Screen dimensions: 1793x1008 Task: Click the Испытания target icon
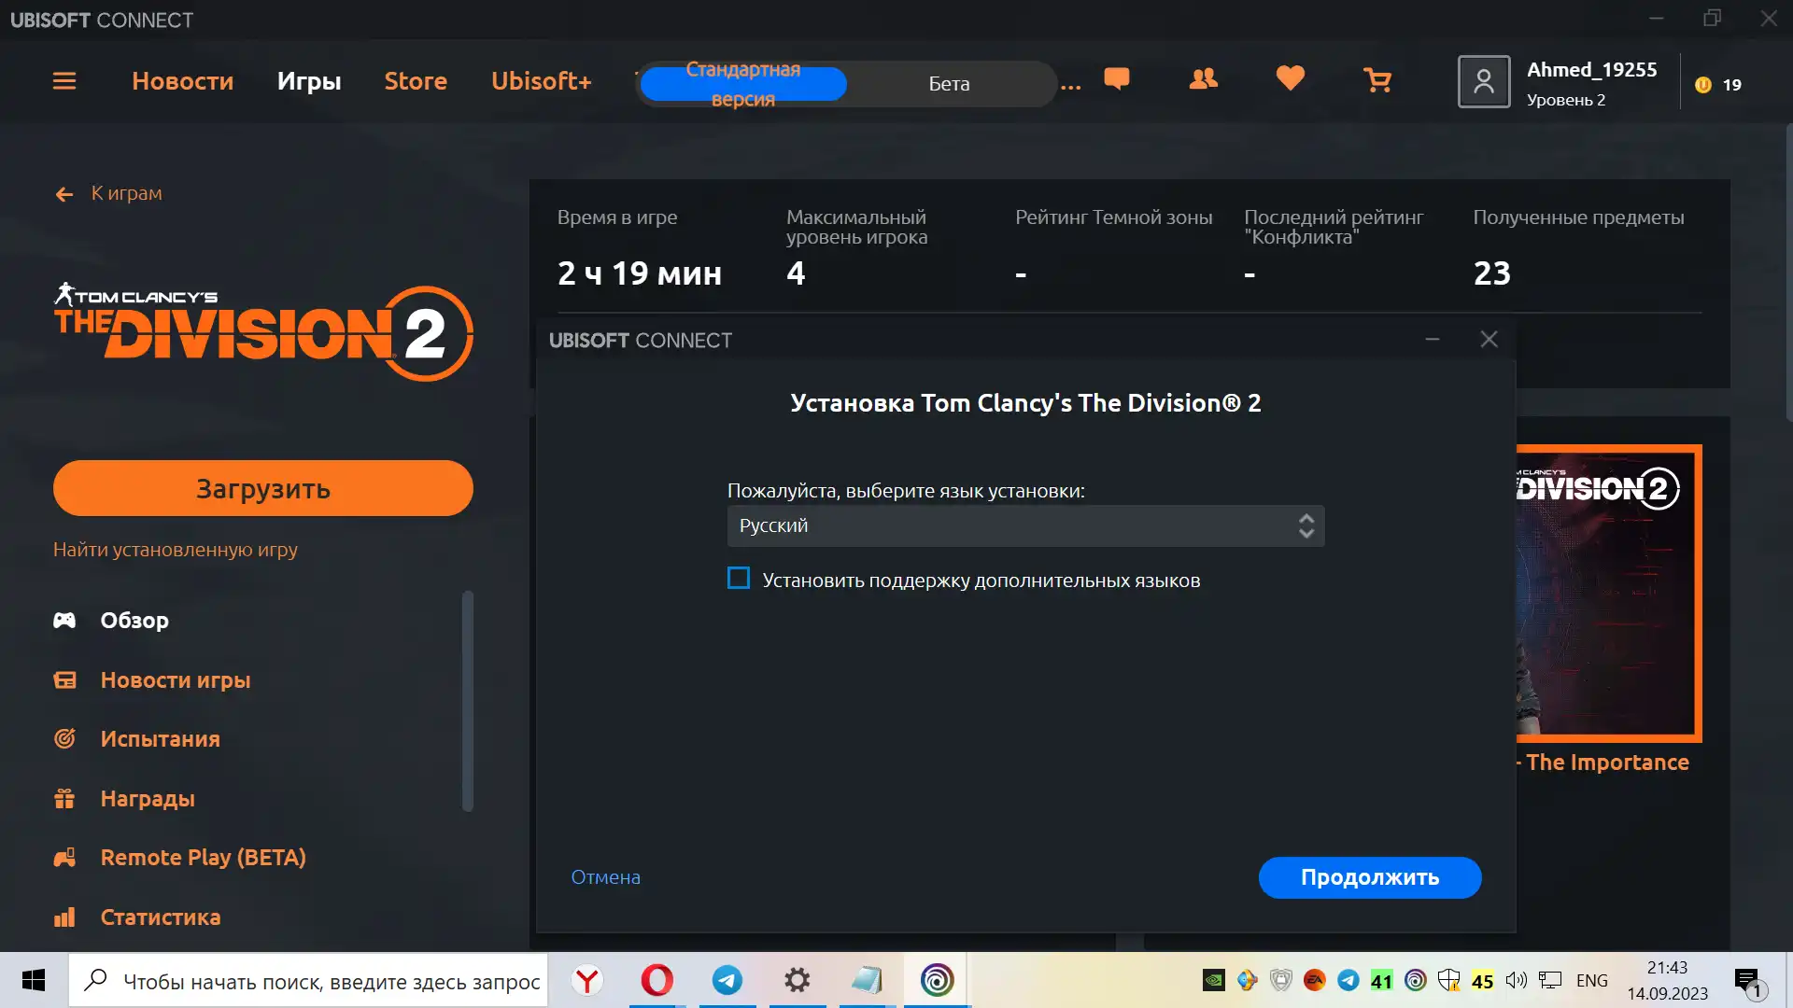click(x=64, y=739)
